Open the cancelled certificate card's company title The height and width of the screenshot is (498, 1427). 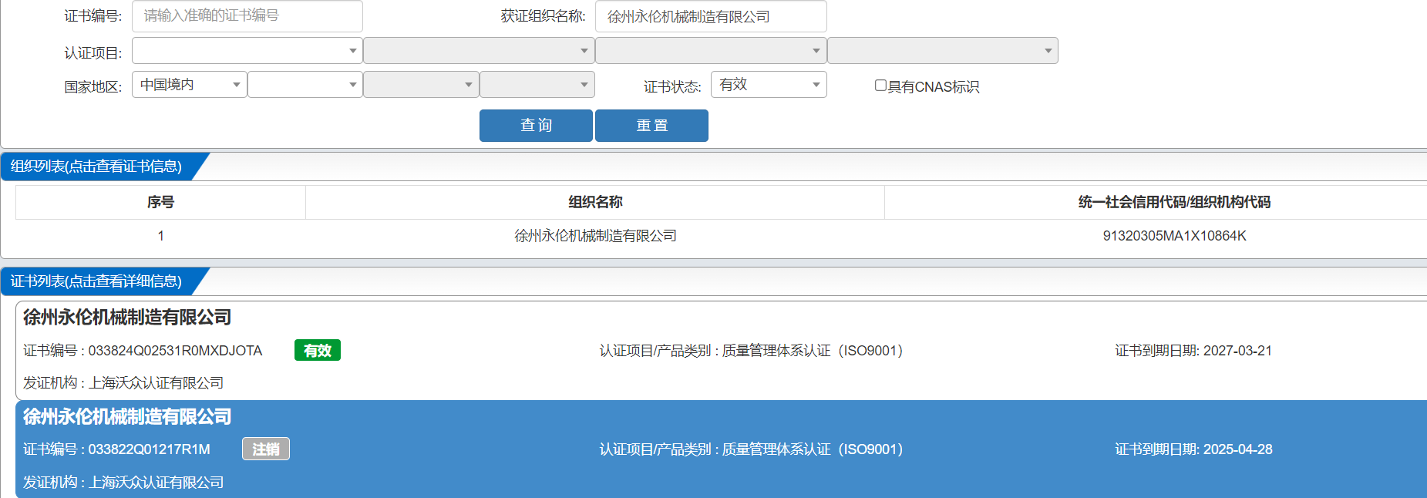[x=127, y=417]
